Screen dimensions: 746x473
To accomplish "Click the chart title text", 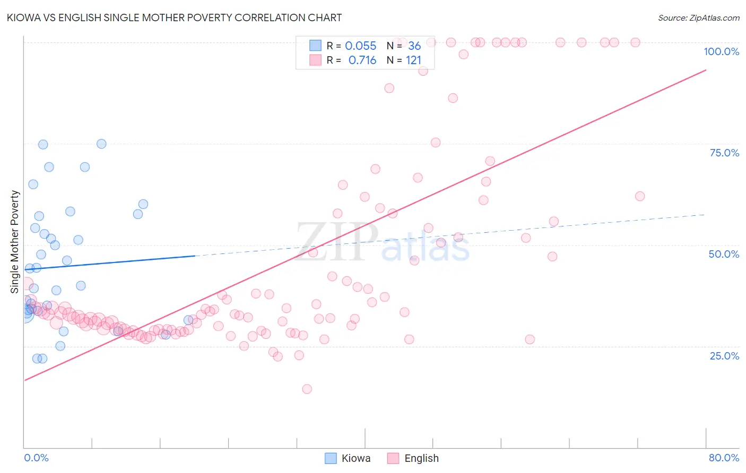I will 174,17.
